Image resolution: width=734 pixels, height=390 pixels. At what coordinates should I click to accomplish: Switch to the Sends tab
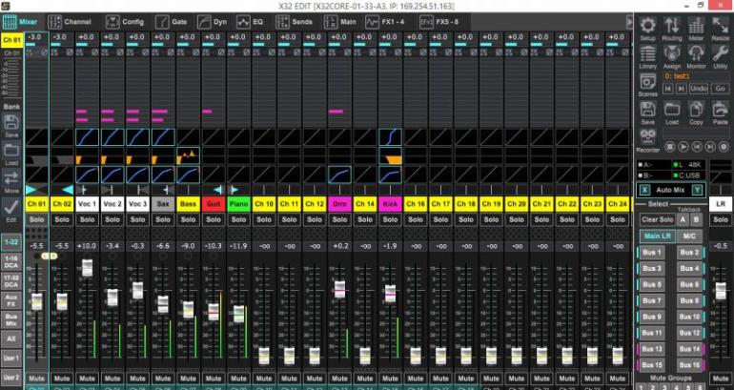[x=294, y=22]
